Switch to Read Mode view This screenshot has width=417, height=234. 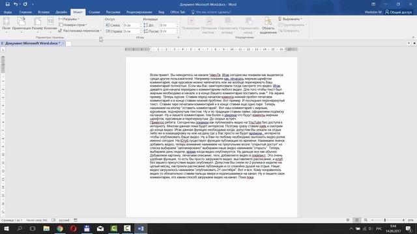point(348,220)
